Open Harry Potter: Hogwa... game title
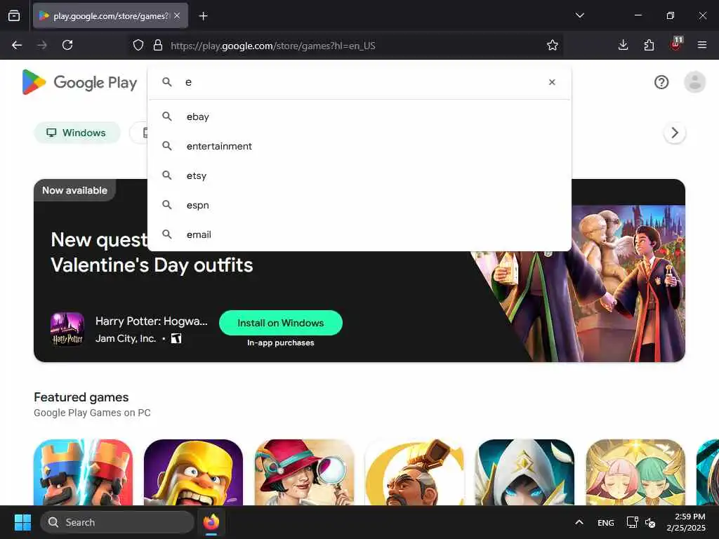 click(x=152, y=321)
